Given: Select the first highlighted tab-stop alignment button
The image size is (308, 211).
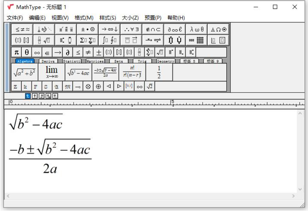Looking at the screenshot, I should point(28,96).
